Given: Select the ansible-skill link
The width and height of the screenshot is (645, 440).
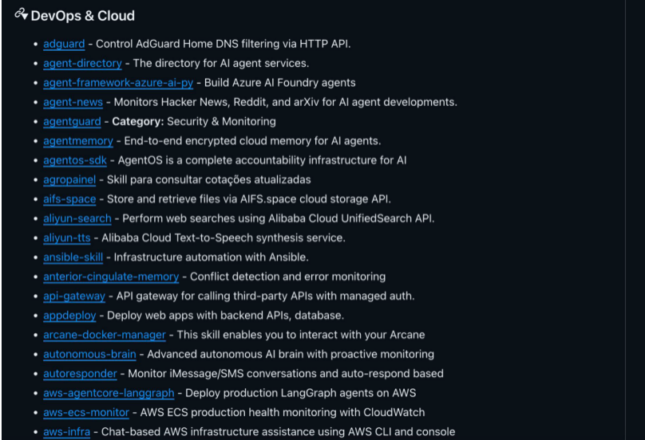Looking at the screenshot, I should [x=73, y=257].
